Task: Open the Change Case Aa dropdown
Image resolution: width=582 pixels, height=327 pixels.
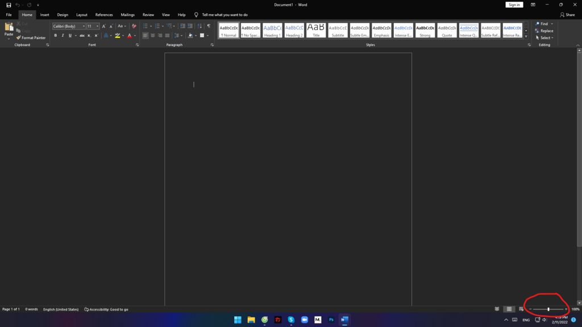Action: click(122, 26)
